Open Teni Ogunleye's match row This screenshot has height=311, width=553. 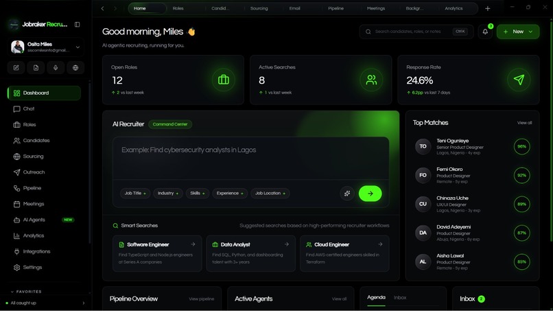pos(473,146)
